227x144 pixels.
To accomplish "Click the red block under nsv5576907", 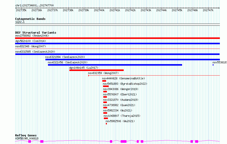I will point(105,97).
